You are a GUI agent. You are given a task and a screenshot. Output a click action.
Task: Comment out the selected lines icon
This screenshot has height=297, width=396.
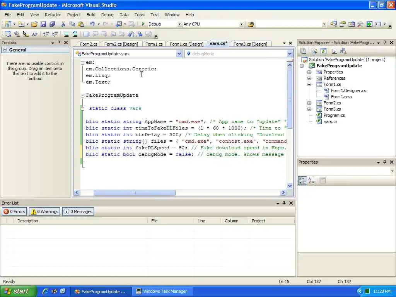pyautogui.click(x=66, y=34)
